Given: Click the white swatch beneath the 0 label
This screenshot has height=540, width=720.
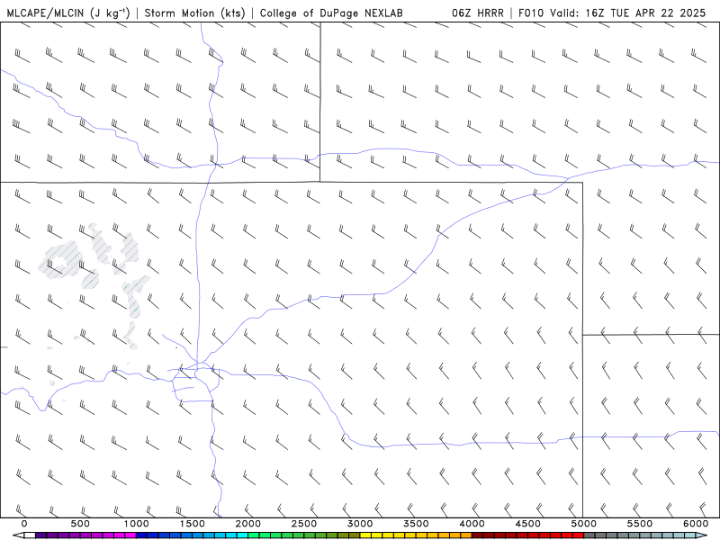Looking at the screenshot, I should pos(30,535).
